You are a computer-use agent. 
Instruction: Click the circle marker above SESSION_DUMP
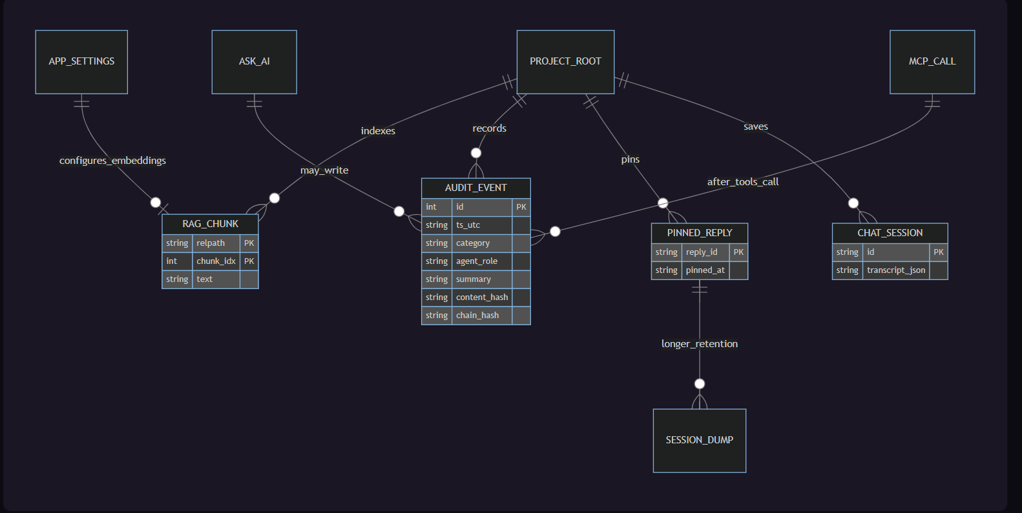click(x=700, y=384)
